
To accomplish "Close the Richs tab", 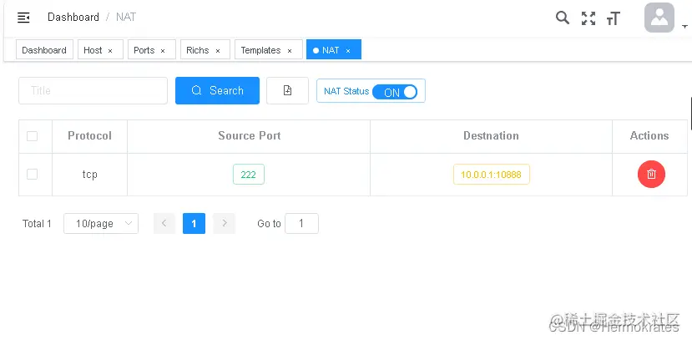I will (x=218, y=51).
